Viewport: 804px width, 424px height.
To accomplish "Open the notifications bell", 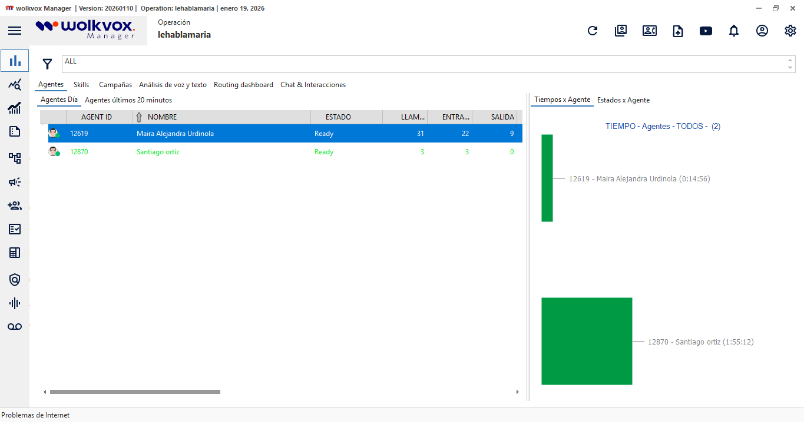I will pyautogui.click(x=734, y=31).
